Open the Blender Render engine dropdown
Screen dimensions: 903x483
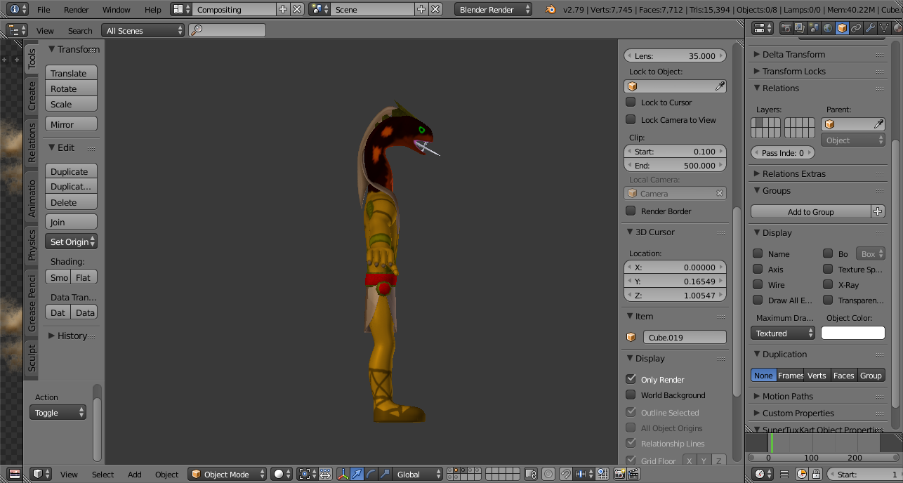click(494, 10)
